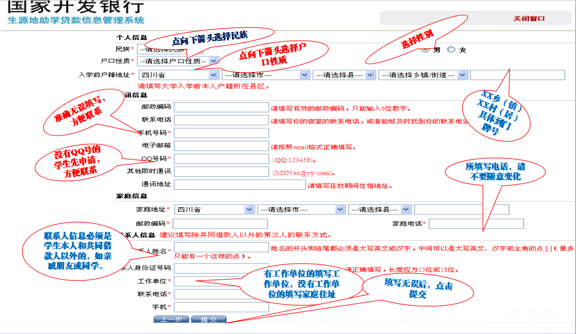Click into the 电子邮箱 input field
The width and height of the screenshot is (576, 334).
[221, 146]
